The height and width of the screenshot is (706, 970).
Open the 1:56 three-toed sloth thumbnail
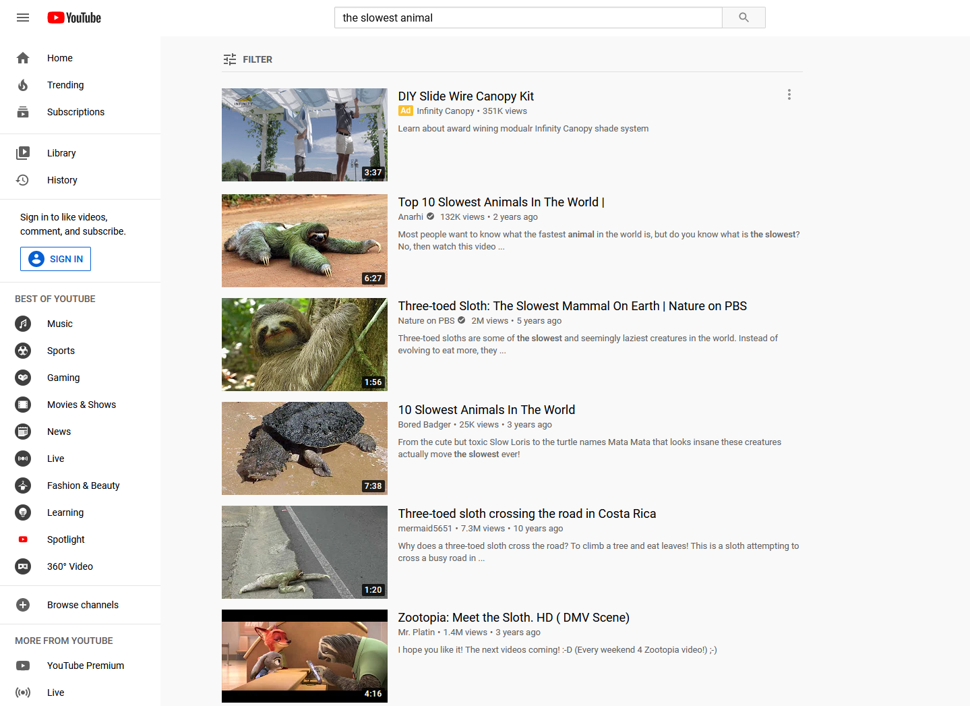[x=305, y=345]
